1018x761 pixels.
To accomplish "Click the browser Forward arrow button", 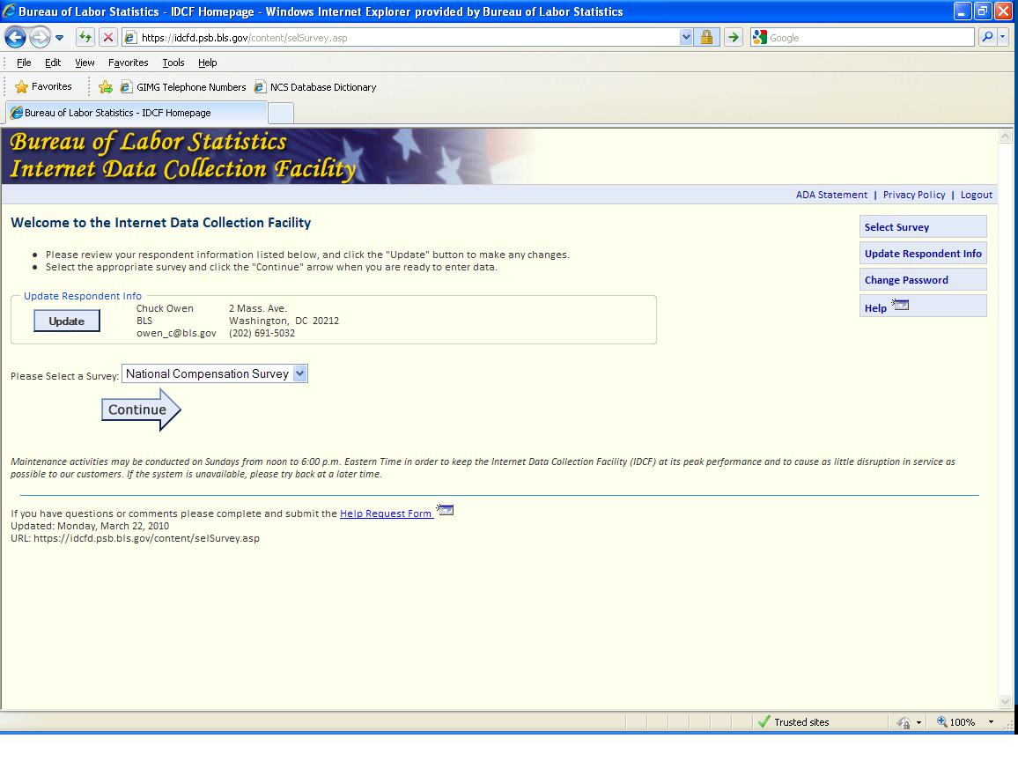I will pos(40,38).
